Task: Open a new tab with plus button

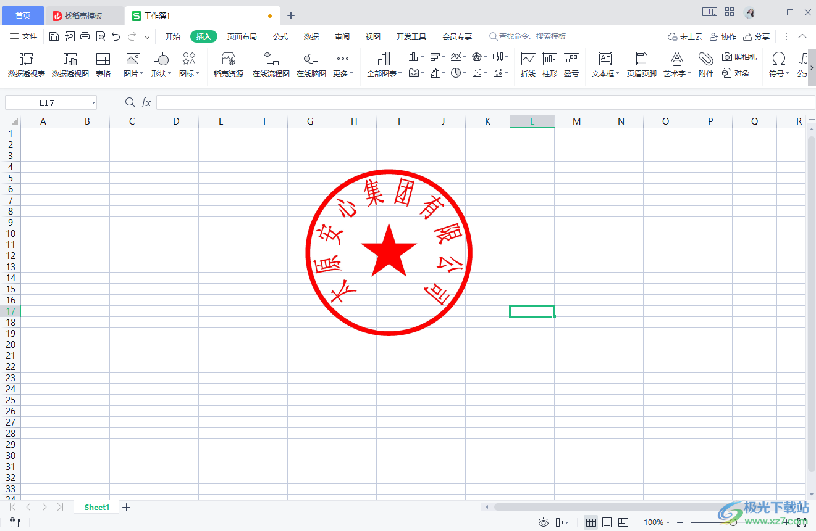Action: (291, 15)
